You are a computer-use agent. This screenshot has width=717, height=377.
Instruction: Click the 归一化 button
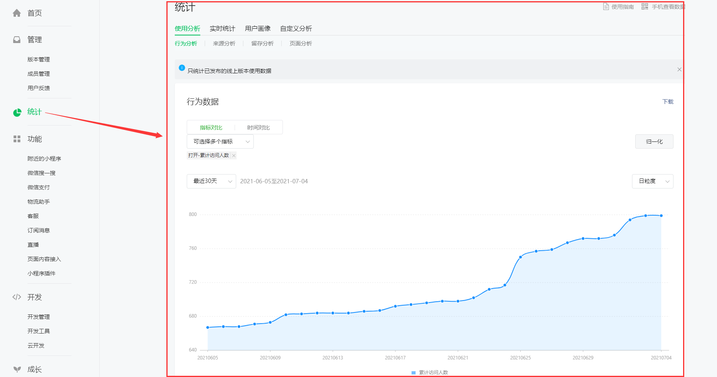pyautogui.click(x=654, y=141)
